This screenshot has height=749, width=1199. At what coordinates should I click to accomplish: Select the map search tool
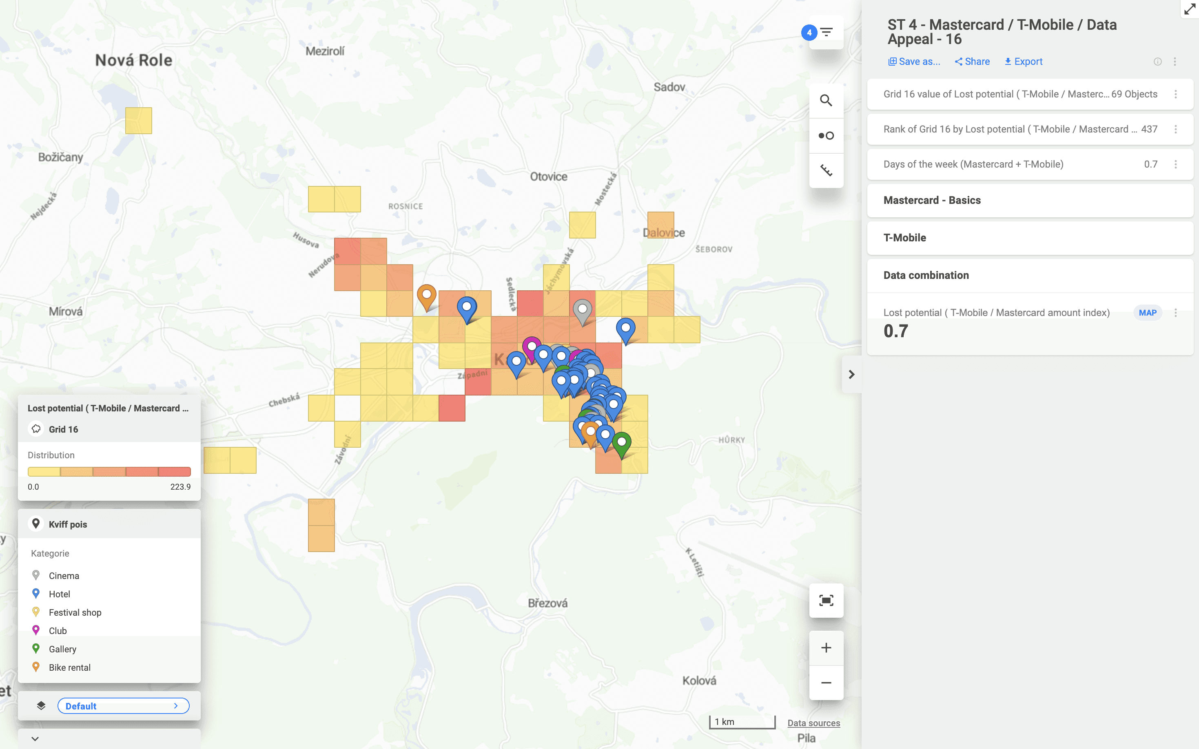click(826, 100)
